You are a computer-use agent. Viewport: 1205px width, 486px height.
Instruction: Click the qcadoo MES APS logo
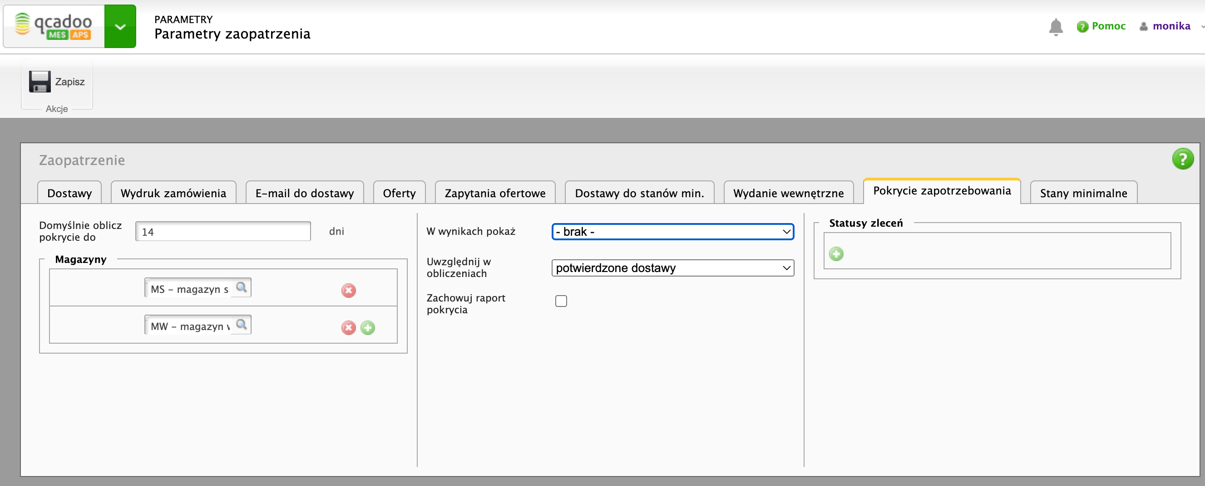54,26
